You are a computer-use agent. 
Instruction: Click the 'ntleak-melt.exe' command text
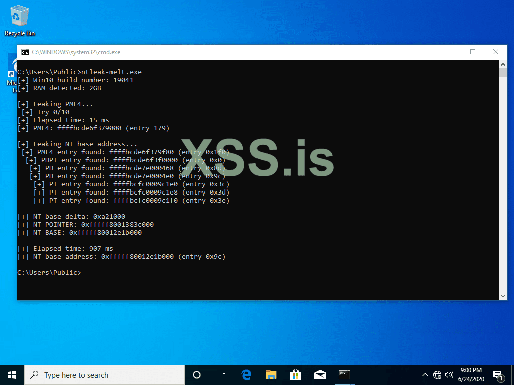[111, 72]
